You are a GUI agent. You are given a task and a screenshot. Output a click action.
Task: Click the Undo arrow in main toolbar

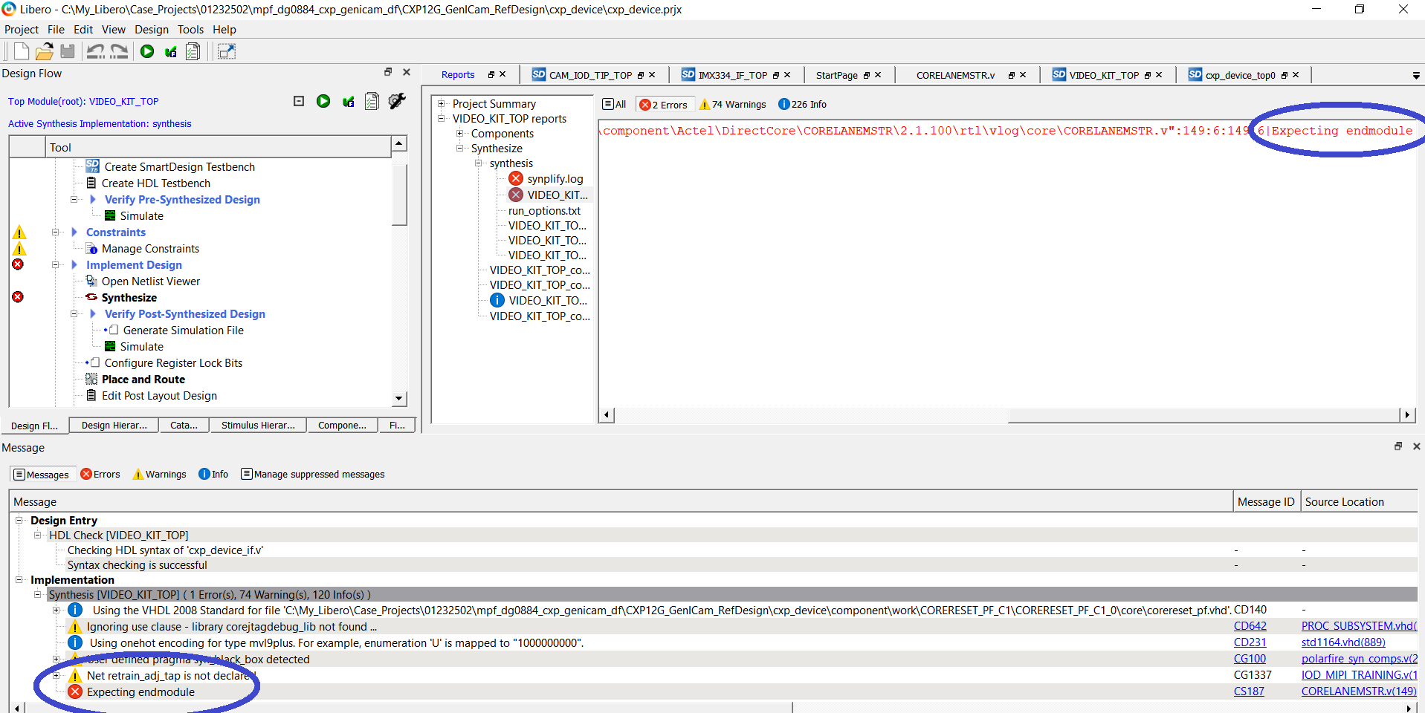95,51
